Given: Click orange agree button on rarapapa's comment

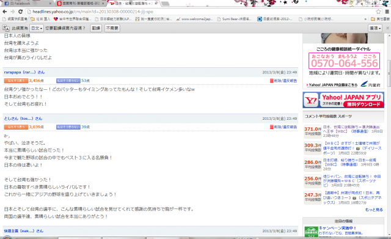Looking at the screenshot, I should (16, 81).
